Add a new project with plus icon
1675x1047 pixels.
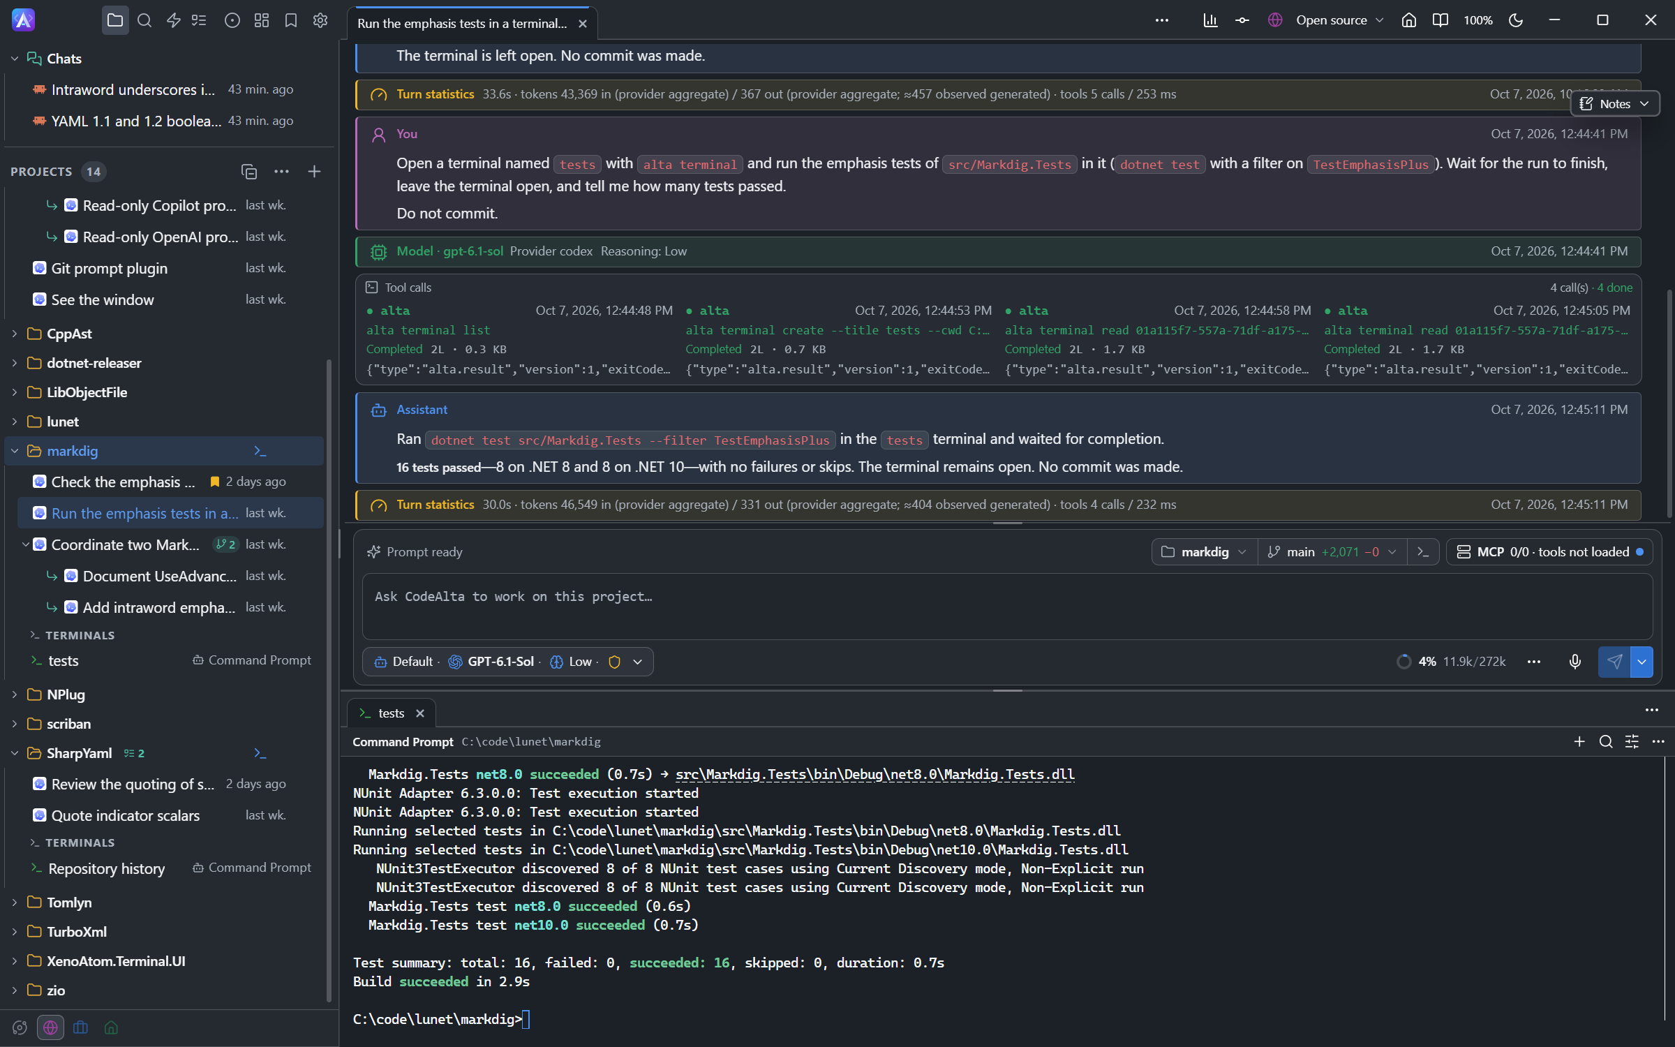(x=314, y=172)
